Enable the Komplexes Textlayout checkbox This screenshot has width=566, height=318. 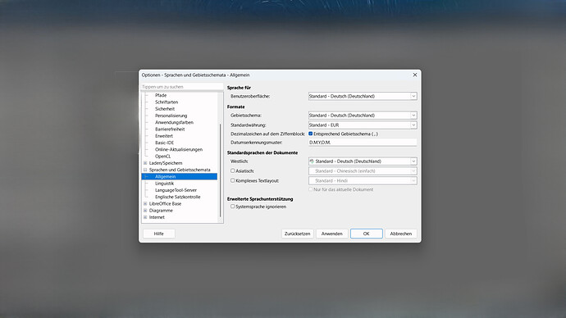pyautogui.click(x=233, y=180)
